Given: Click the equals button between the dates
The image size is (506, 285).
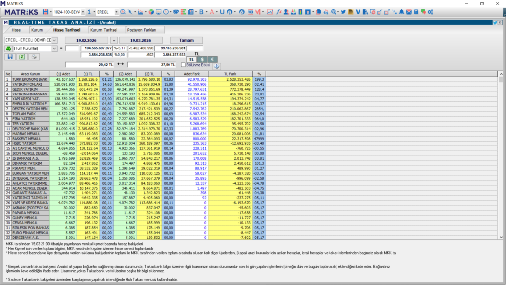Looking at the screenshot, I should 114,40.
